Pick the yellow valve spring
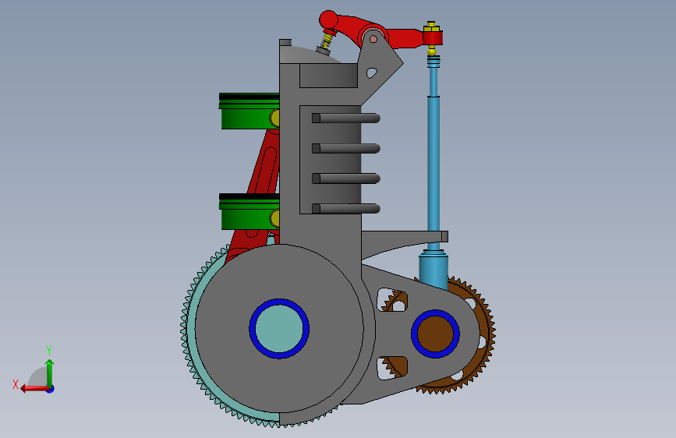The image size is (676, 438). [x=327, y=41]
